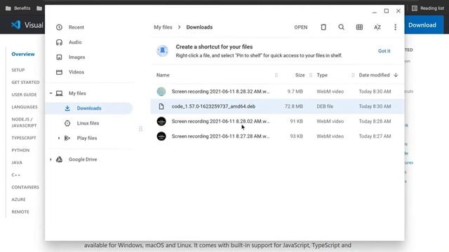Click Download button on VS Code page
This screenshot has height=252, width=449.
tap(422, 25)
